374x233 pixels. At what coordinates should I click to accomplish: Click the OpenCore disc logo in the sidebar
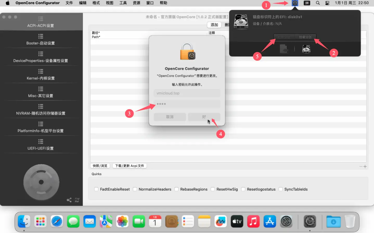coord(41,182)
